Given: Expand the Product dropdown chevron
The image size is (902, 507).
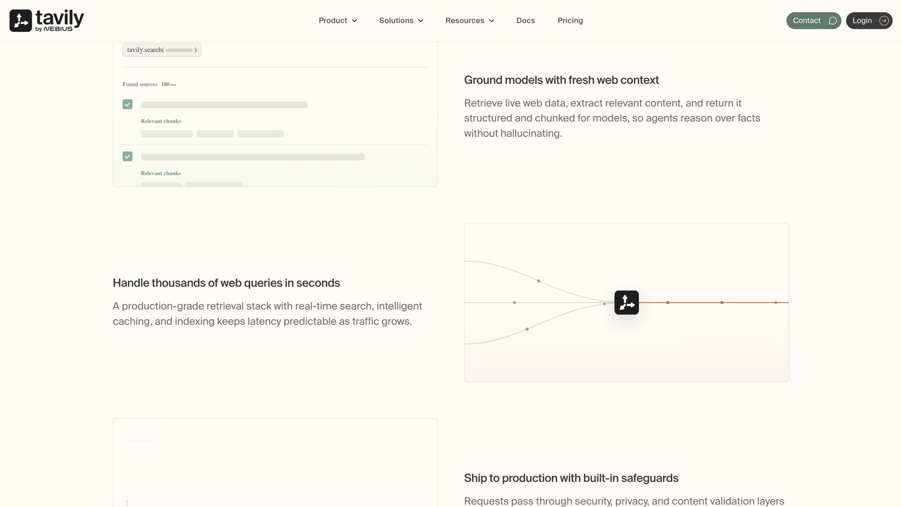Looking at the screenshot, I should pos(354,21).
